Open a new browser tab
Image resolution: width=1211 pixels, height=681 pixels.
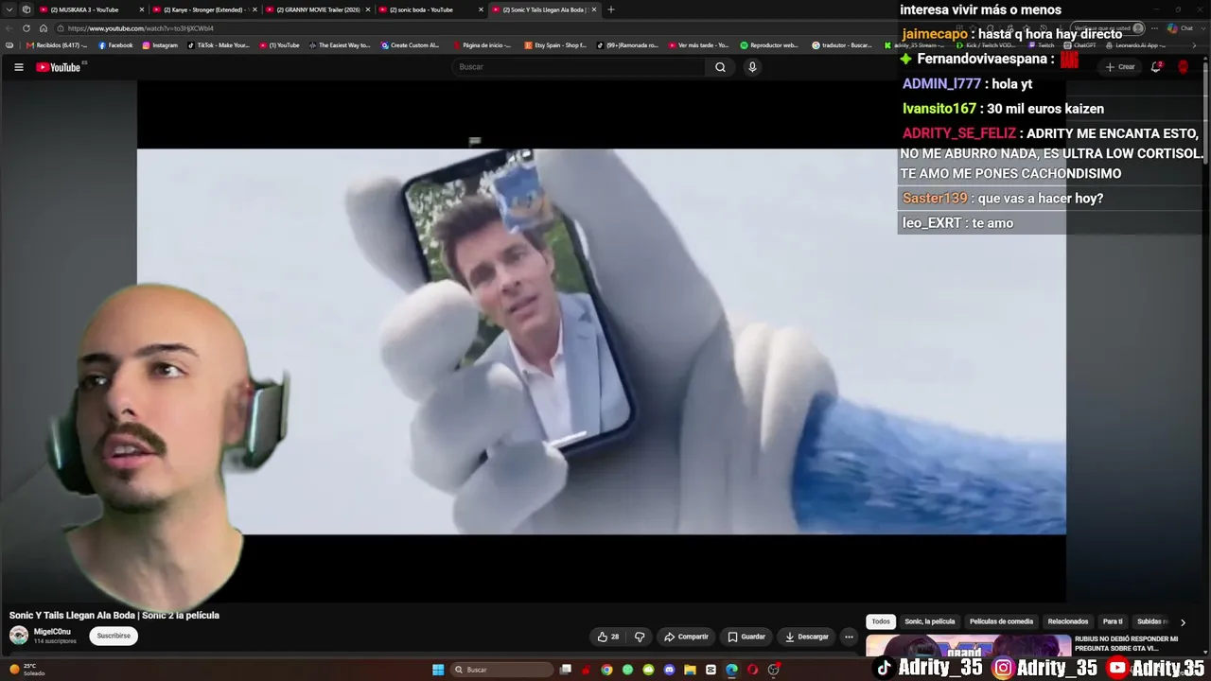point(610,9)
